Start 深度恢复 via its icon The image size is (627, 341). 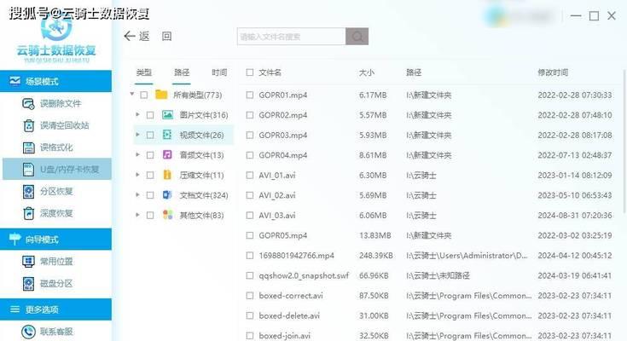(x=28, y=213)
